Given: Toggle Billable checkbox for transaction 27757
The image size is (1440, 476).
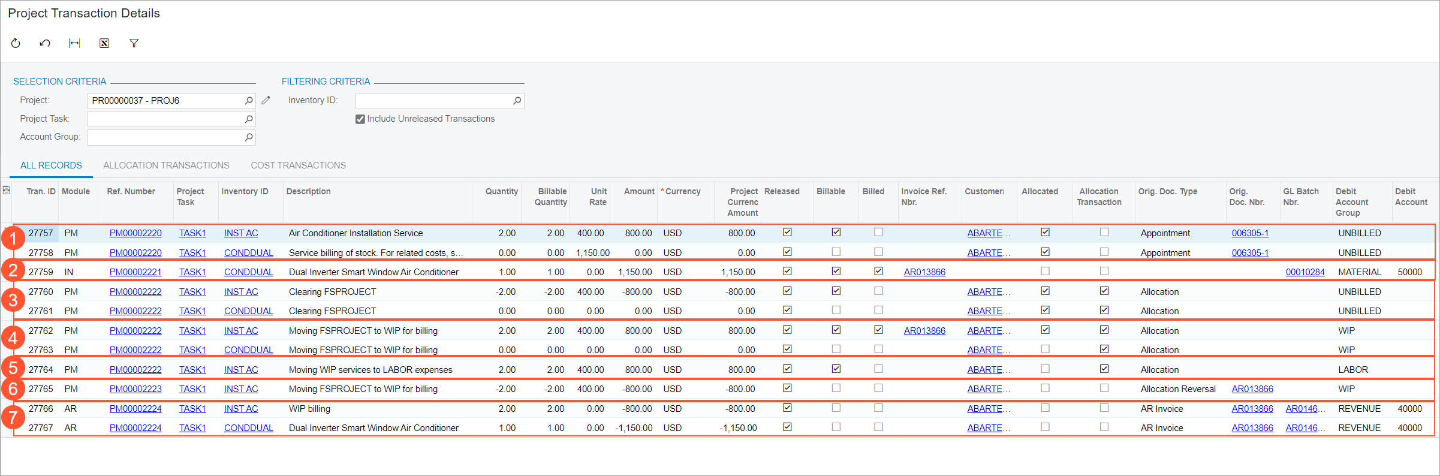Looking at the screenshot, I should (836, 233).
